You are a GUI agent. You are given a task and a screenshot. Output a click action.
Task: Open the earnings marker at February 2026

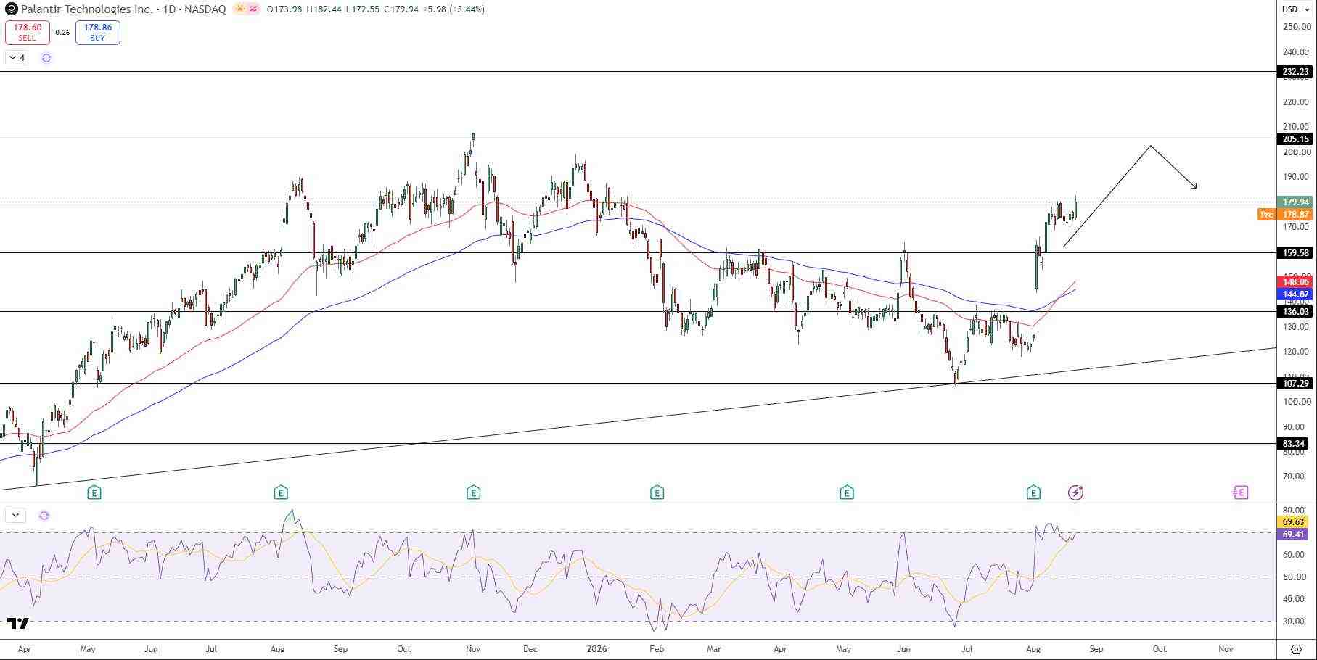pyautogui.click(x=657, y=493)
